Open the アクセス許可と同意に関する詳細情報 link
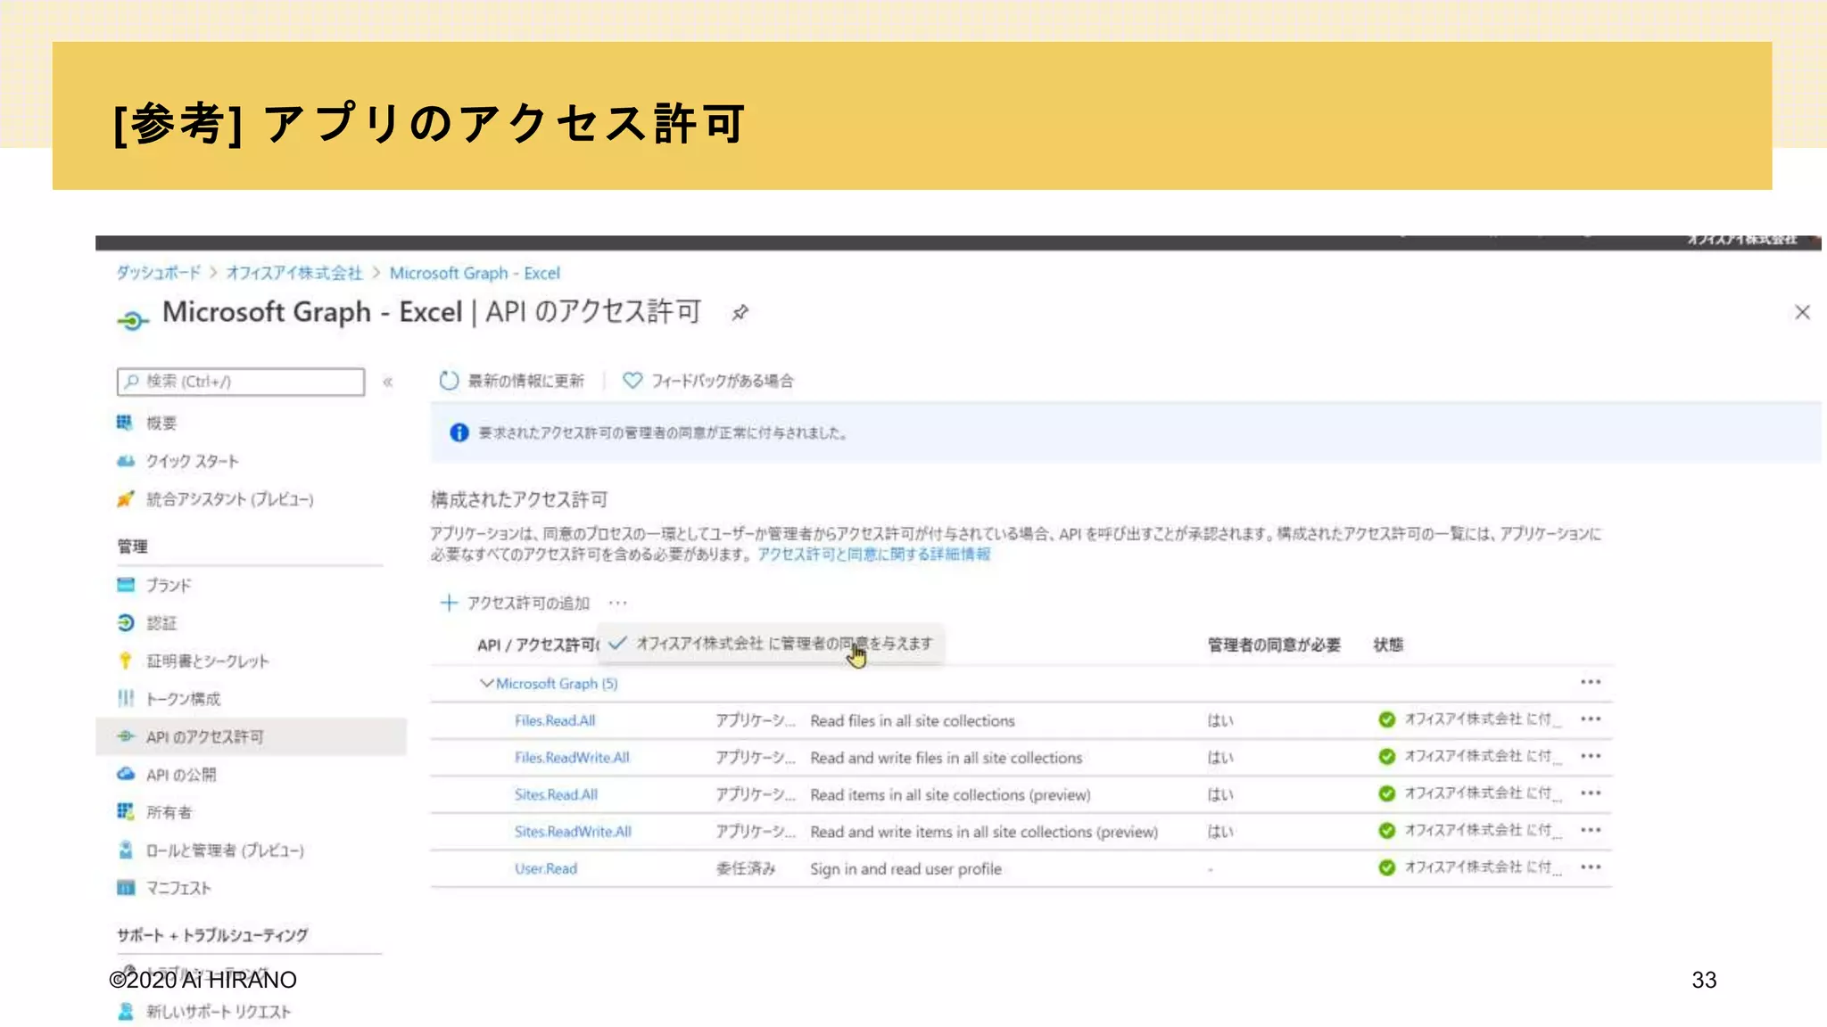 [x=873, y=555]
